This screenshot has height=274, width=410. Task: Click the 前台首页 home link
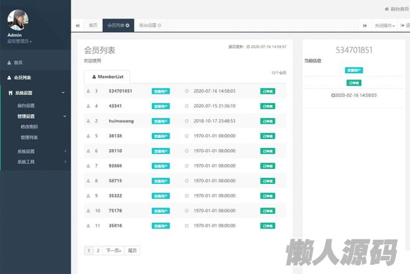398,9
